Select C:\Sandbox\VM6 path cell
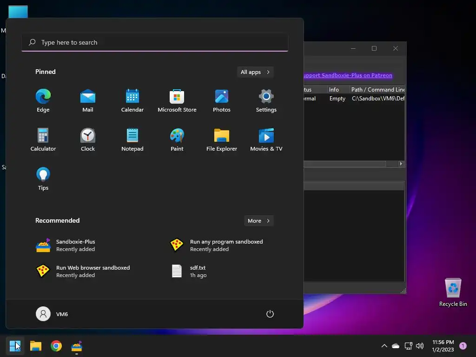Viewport: 476px width, 357px height. pyautogui.click(x=378, y=99)
